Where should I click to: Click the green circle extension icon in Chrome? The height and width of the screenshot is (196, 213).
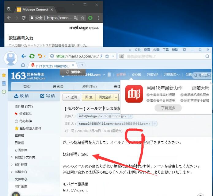pyautogui.click(x=90, y=18)
